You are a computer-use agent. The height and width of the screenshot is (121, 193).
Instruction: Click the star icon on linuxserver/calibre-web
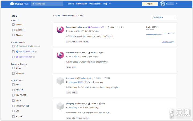coord(120,27)
